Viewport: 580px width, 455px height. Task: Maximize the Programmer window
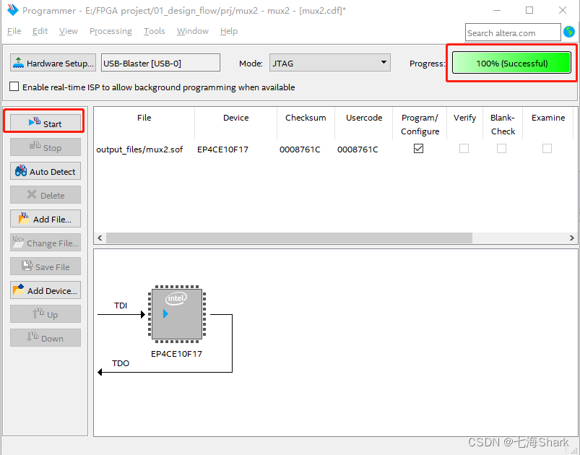tap(529, 10)
